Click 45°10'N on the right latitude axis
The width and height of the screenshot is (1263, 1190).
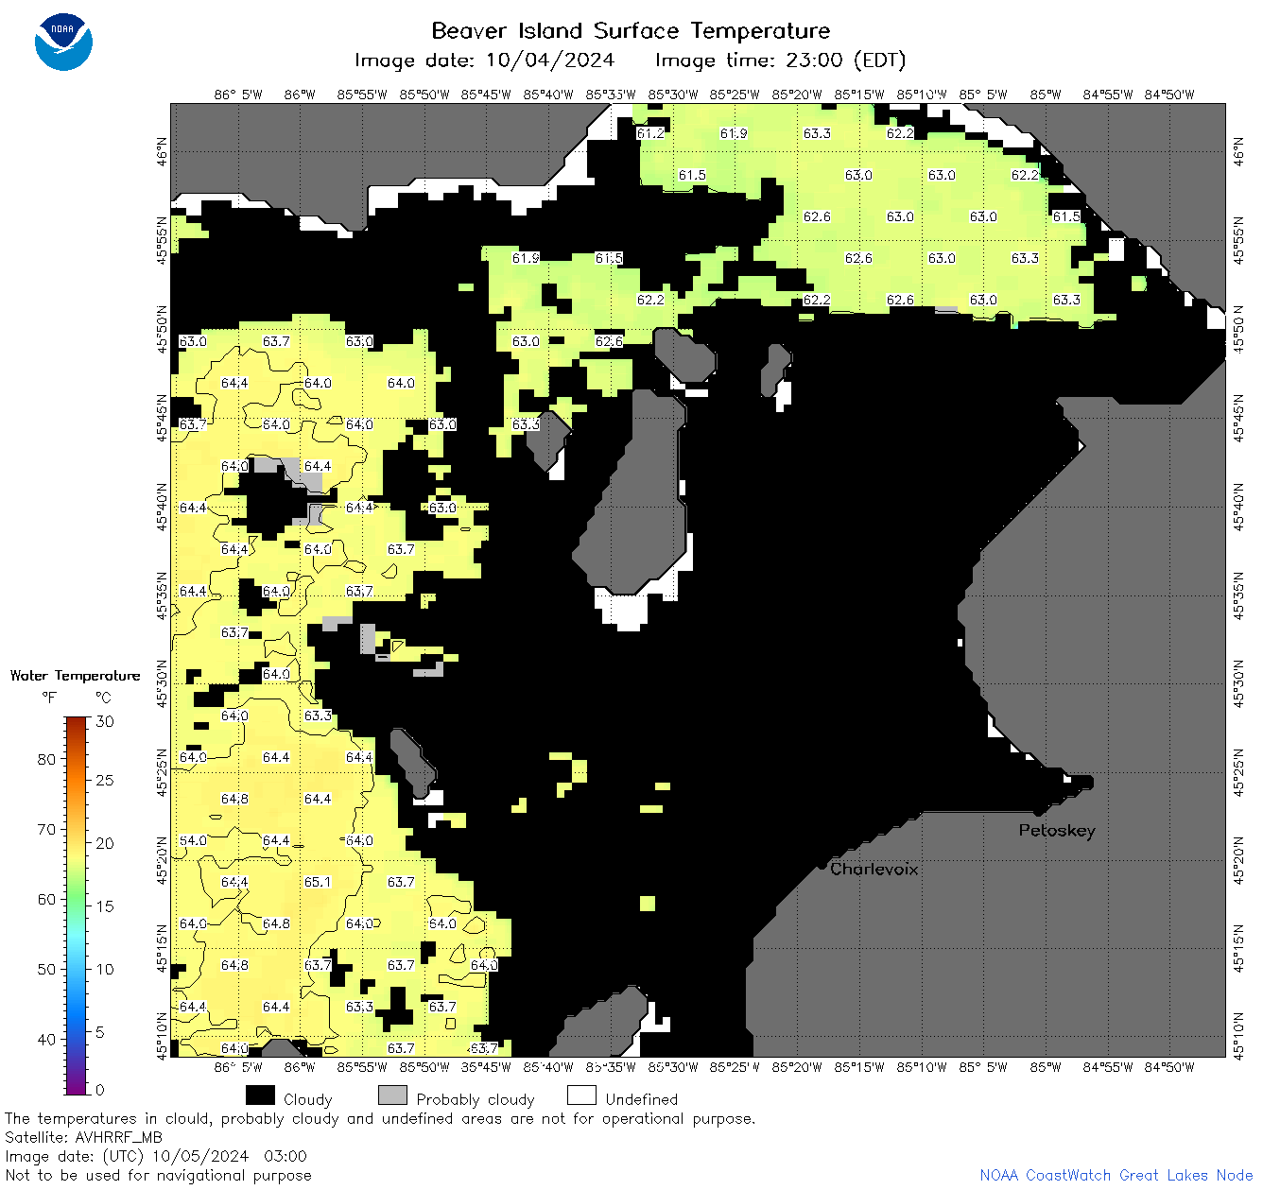1239,1035
